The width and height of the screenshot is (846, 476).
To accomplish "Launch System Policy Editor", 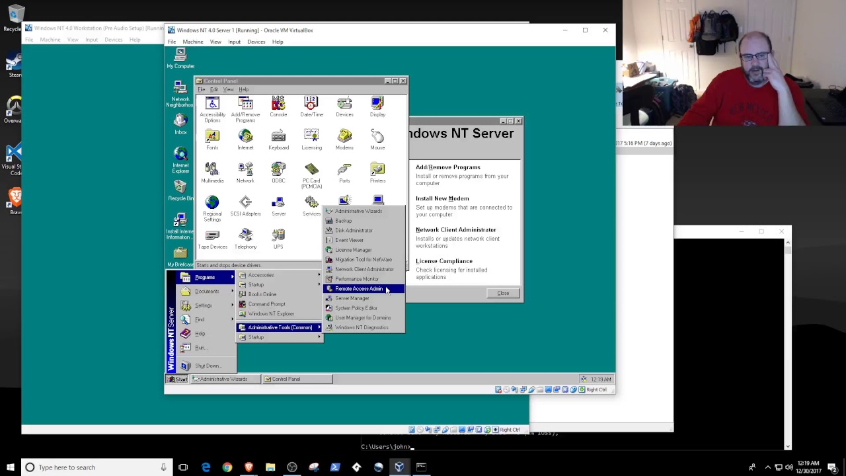I will coord(363,308).
